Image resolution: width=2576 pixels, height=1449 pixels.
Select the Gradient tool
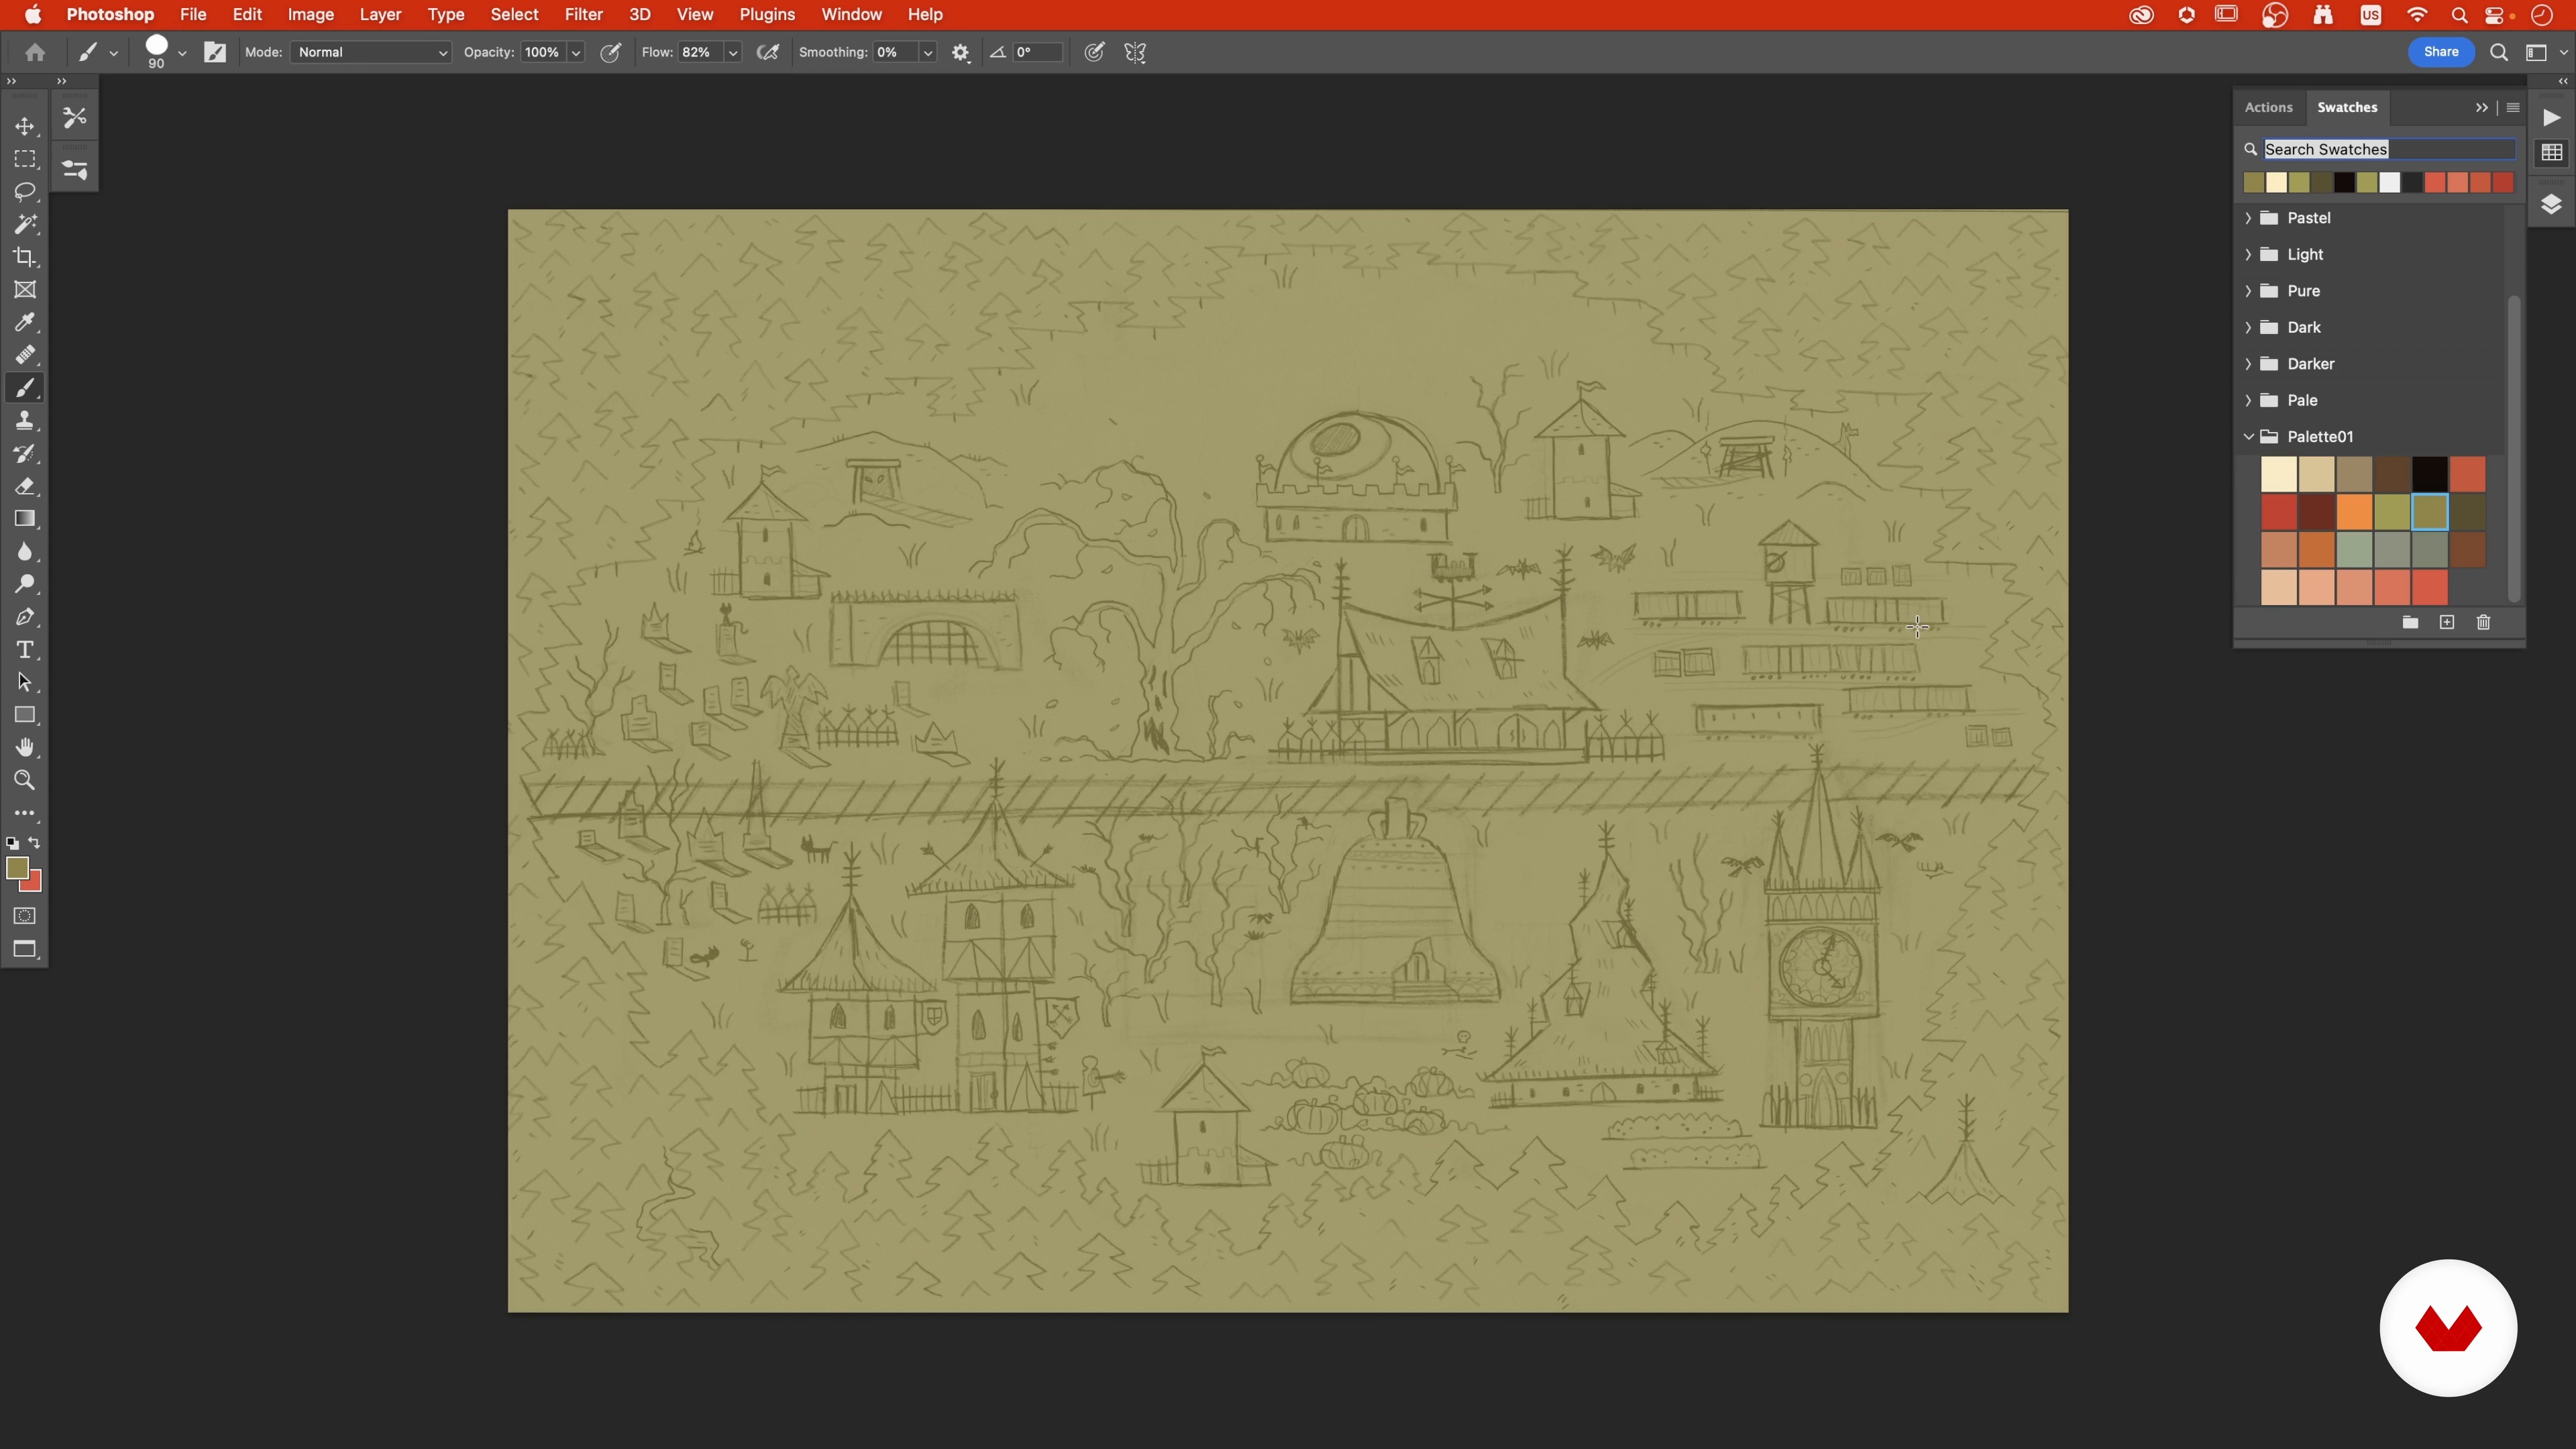25,518
